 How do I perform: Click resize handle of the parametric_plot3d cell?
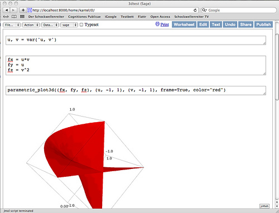264,94
